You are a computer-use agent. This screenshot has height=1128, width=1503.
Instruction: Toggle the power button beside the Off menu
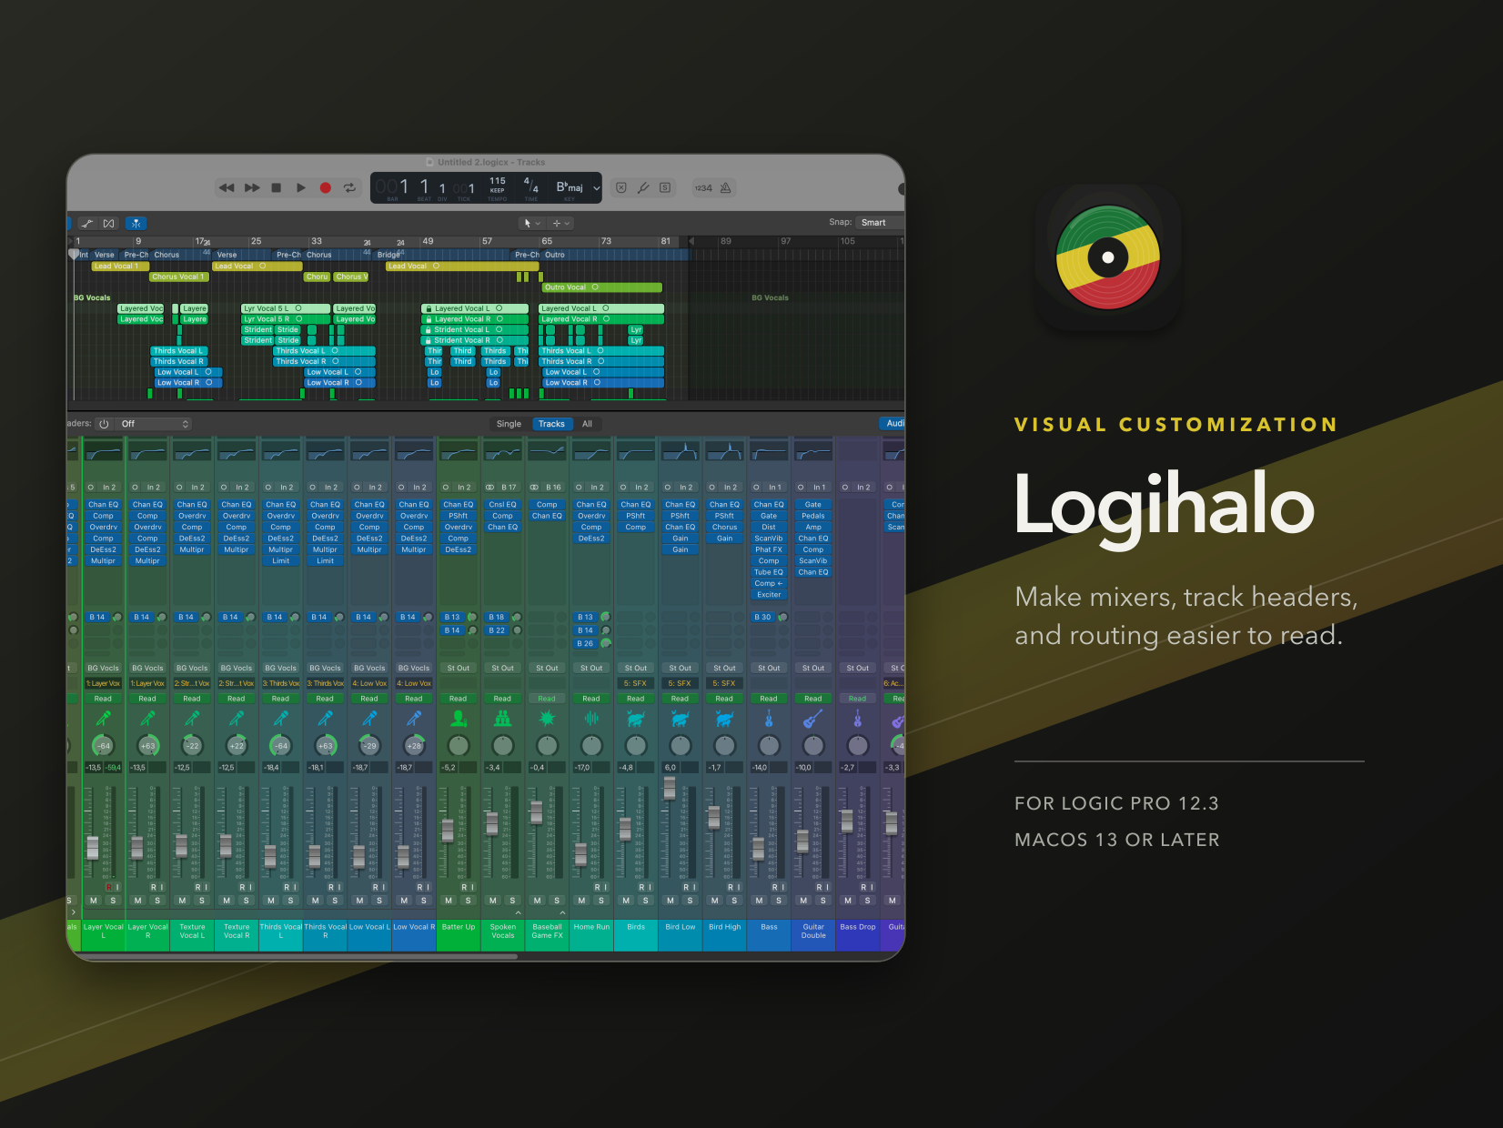pyautogui.click(x=104, y=424)
